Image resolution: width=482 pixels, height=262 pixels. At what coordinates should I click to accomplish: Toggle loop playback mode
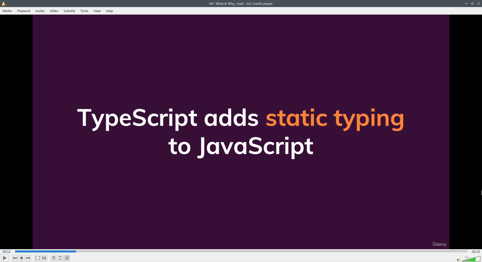pyautogui.click(x=60, y=258)
